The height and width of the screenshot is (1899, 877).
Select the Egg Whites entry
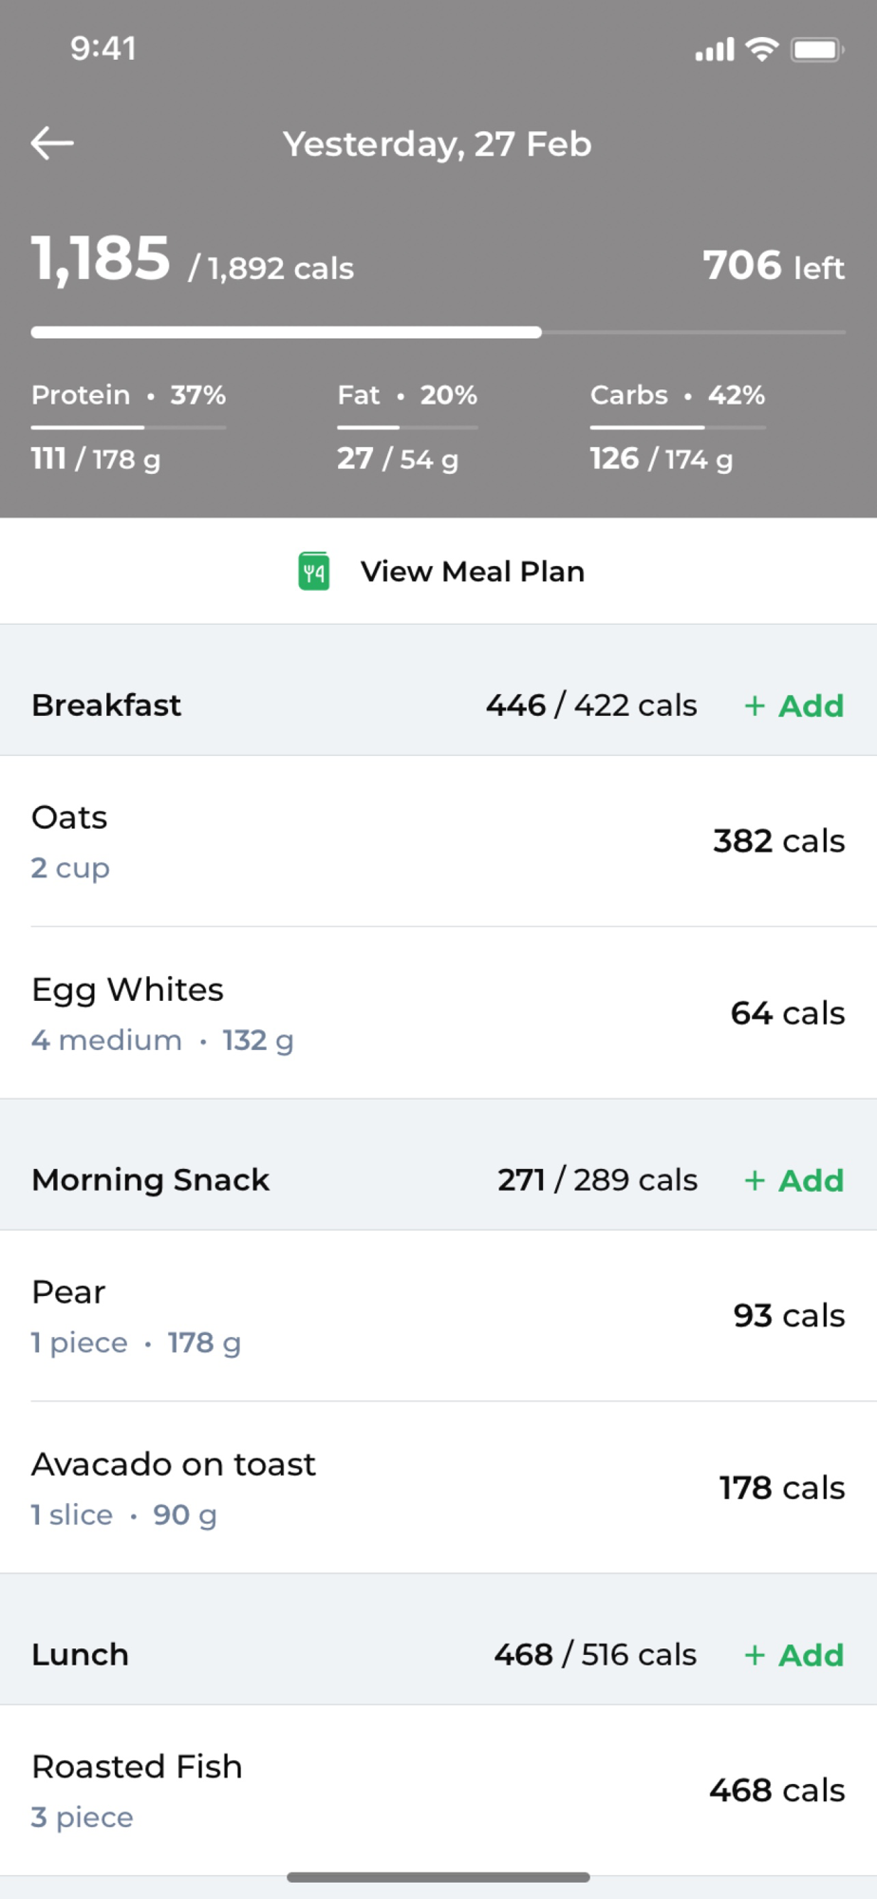point(437,1013)
